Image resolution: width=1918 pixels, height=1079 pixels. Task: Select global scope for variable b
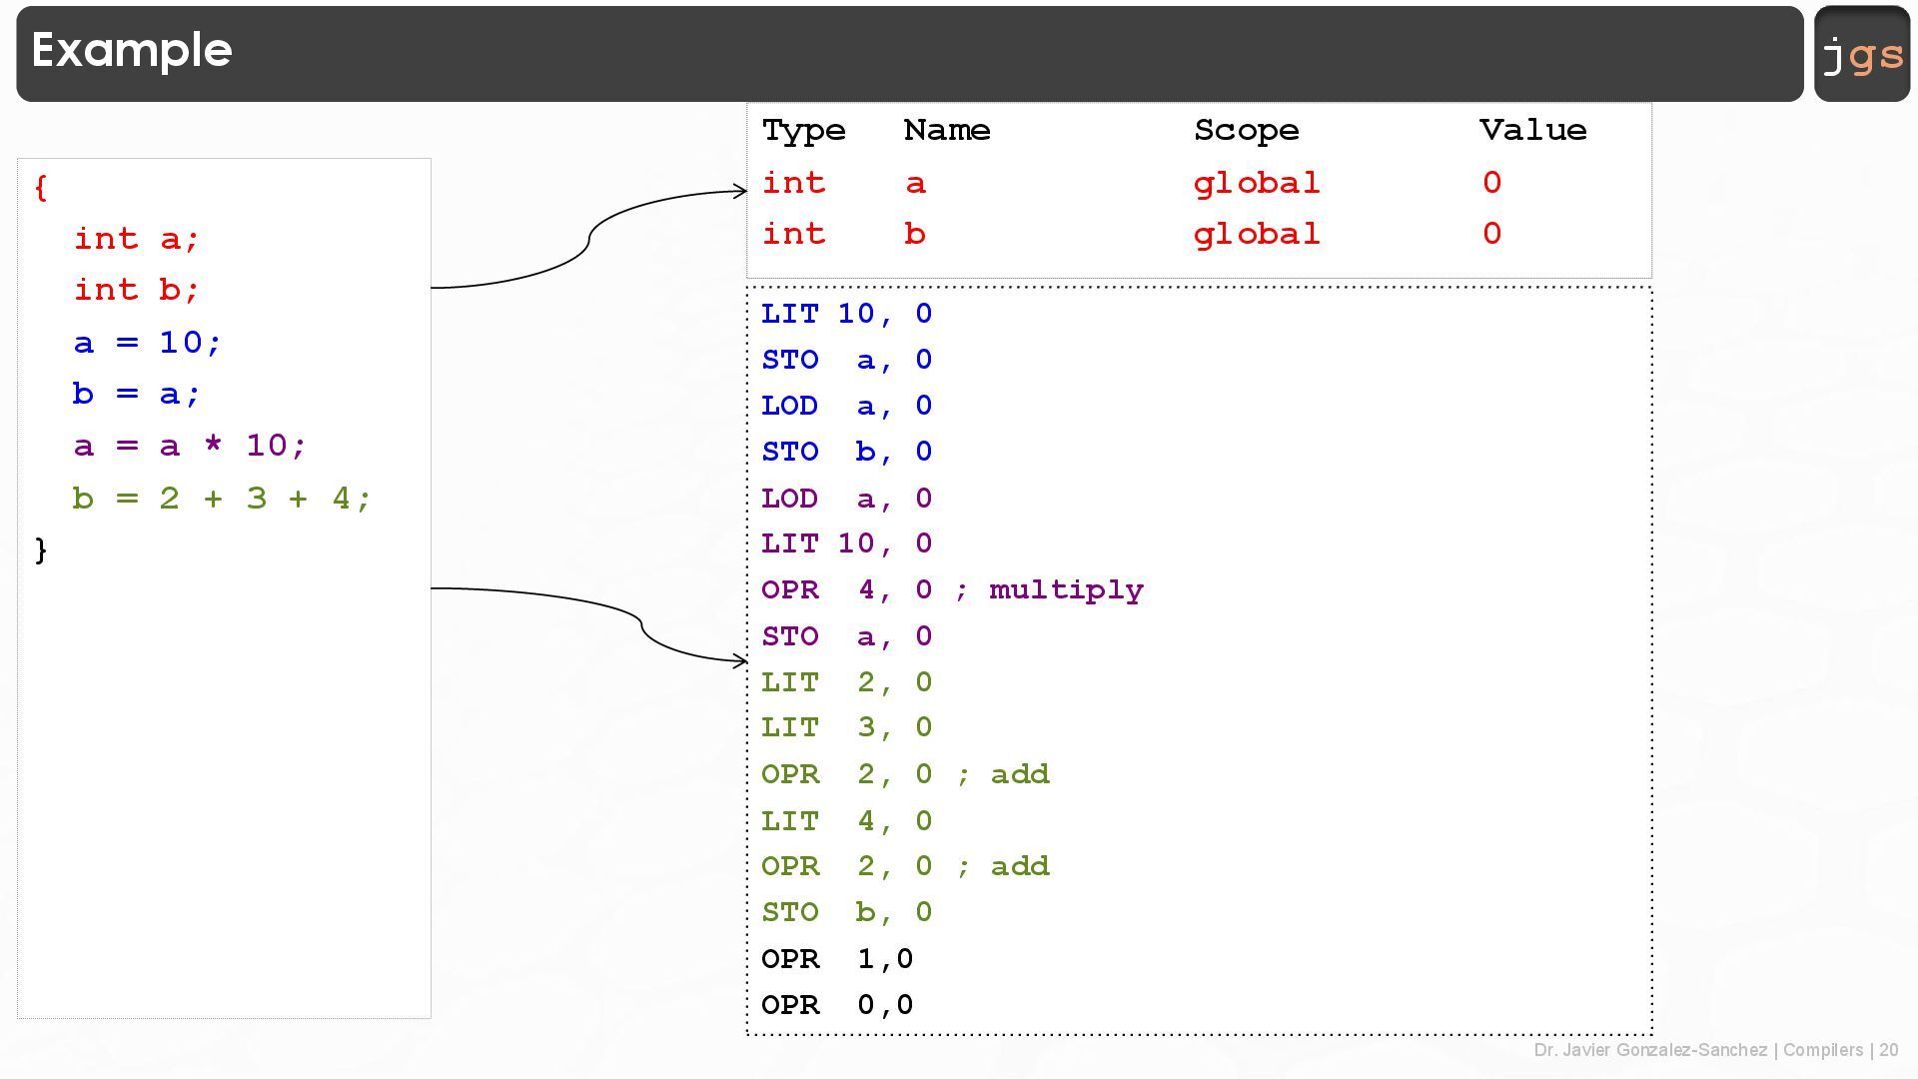click(x=1256, y=234)
